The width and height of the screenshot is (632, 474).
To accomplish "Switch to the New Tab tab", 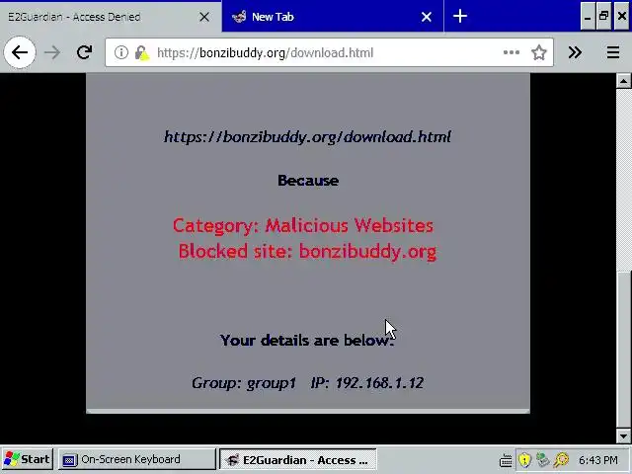I will (333, 17).
